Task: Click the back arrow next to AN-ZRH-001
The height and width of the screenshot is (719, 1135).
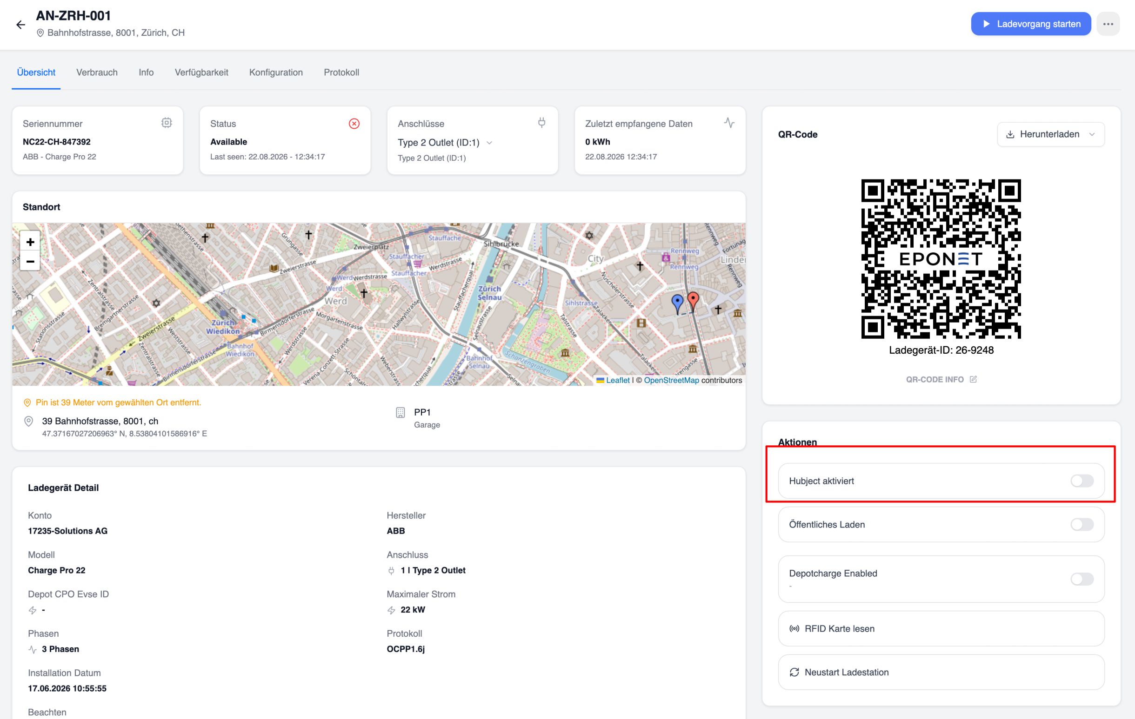Action: (20, 25)
